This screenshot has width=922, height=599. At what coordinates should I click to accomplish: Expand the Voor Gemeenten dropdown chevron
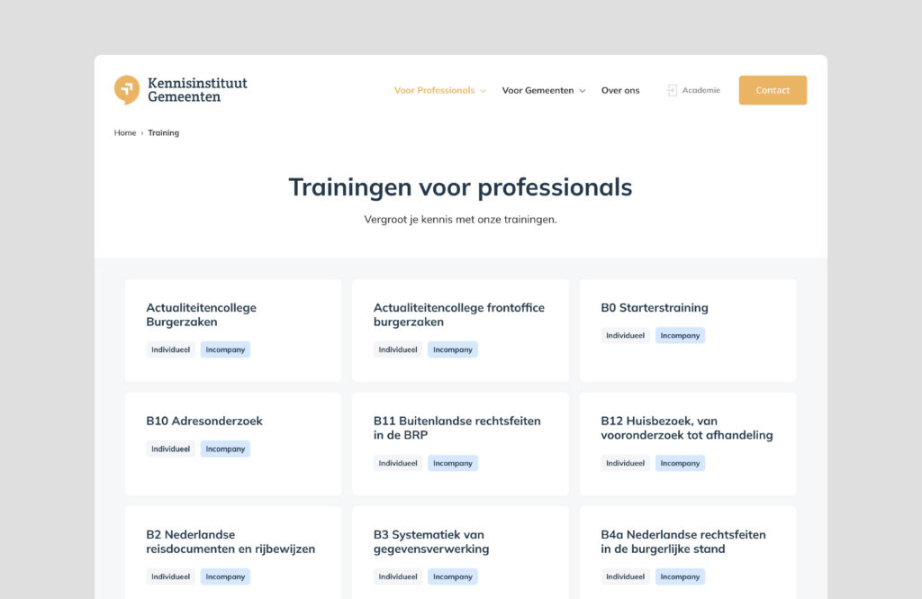pyautogui.click(x=583, y=91)
